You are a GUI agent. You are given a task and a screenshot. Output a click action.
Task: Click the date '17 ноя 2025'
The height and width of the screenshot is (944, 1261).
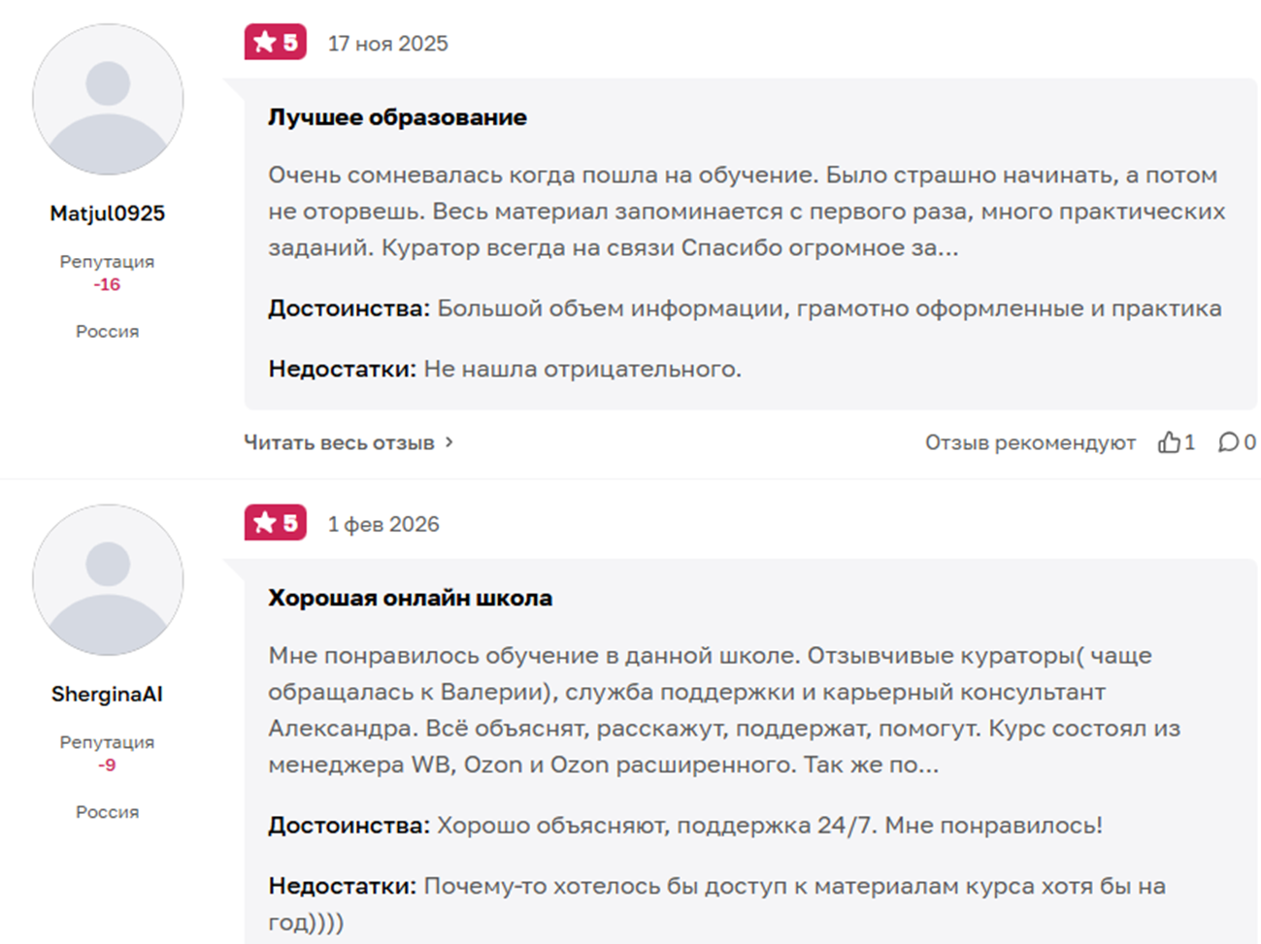coord(387,44)
